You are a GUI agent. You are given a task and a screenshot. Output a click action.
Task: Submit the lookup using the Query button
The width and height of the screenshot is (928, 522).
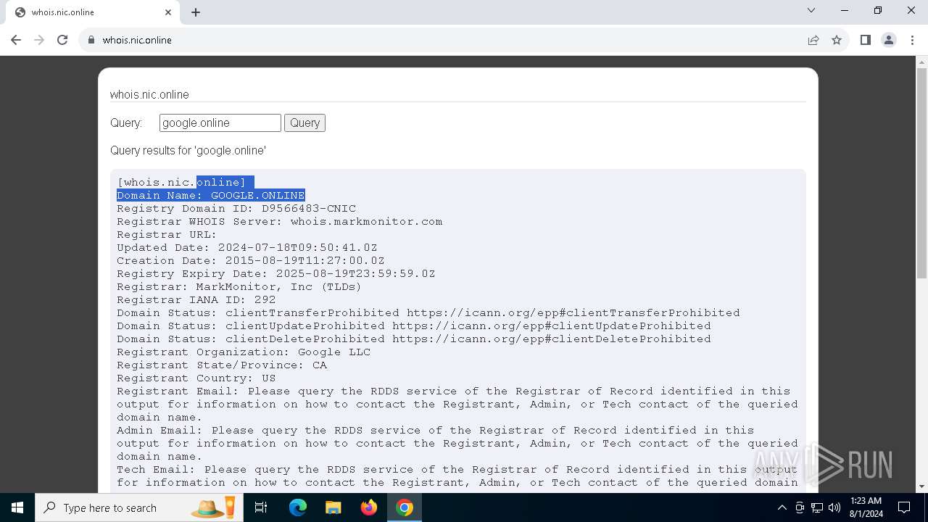coord(304,123)
